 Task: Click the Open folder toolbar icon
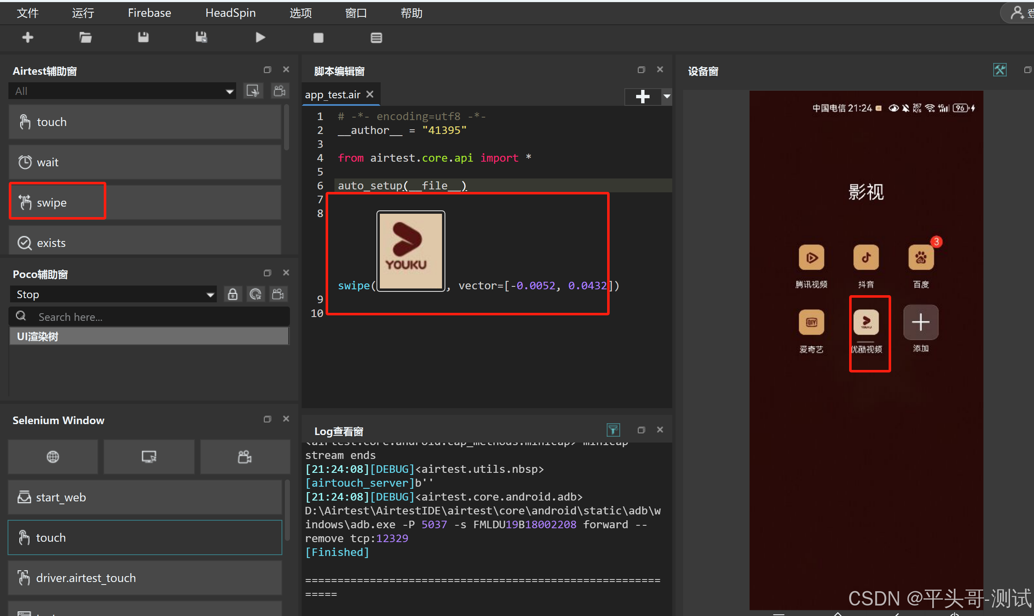(x=85, y=38)
